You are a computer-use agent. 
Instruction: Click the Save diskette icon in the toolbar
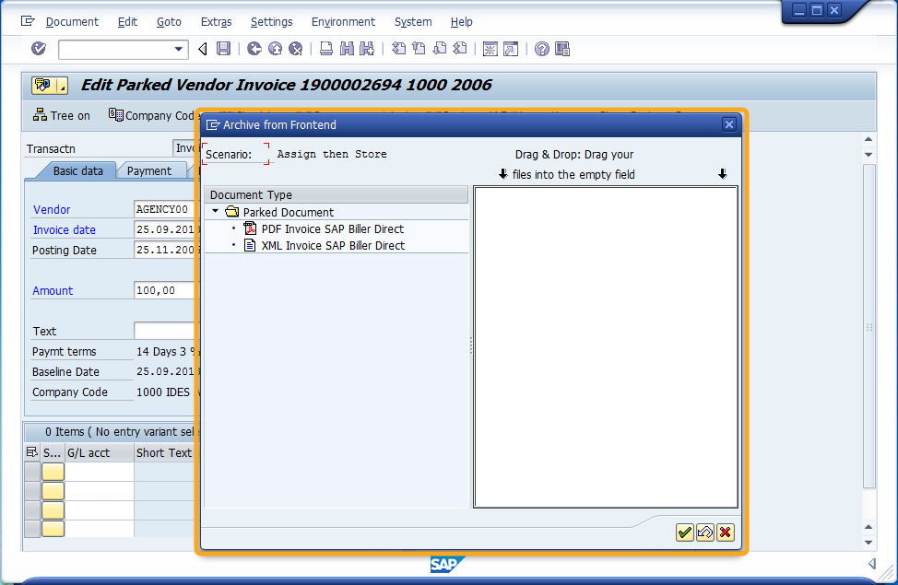223,49
